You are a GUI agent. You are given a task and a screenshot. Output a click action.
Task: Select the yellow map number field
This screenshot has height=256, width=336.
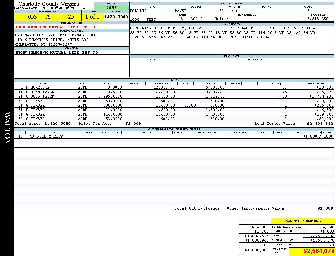tap(48, 17)
